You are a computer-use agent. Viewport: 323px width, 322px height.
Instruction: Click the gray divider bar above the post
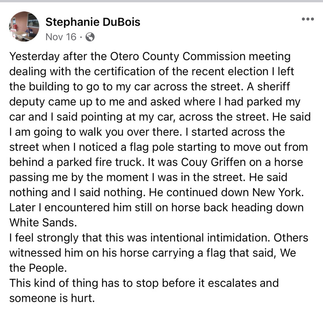click(x=161, y=1)
